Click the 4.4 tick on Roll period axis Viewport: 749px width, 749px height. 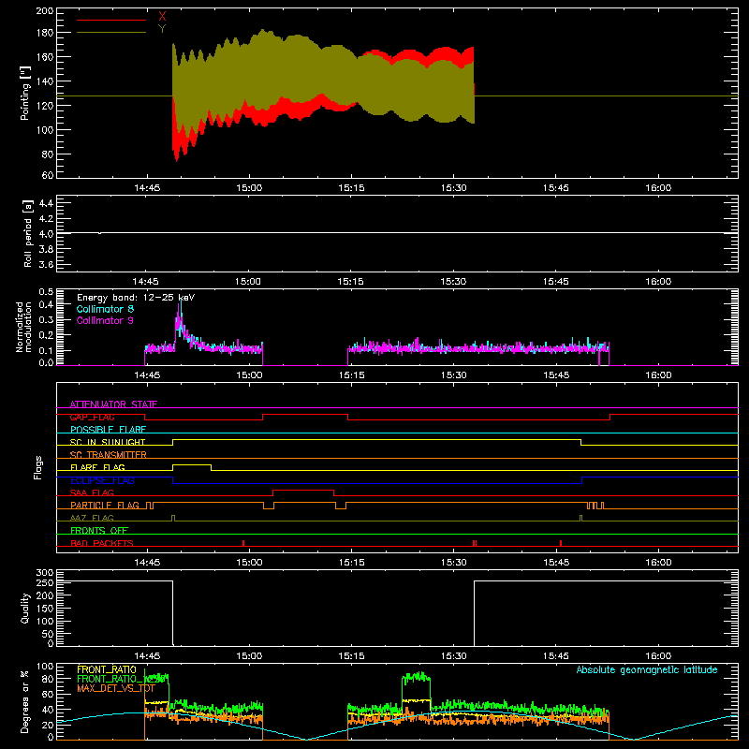45,203
